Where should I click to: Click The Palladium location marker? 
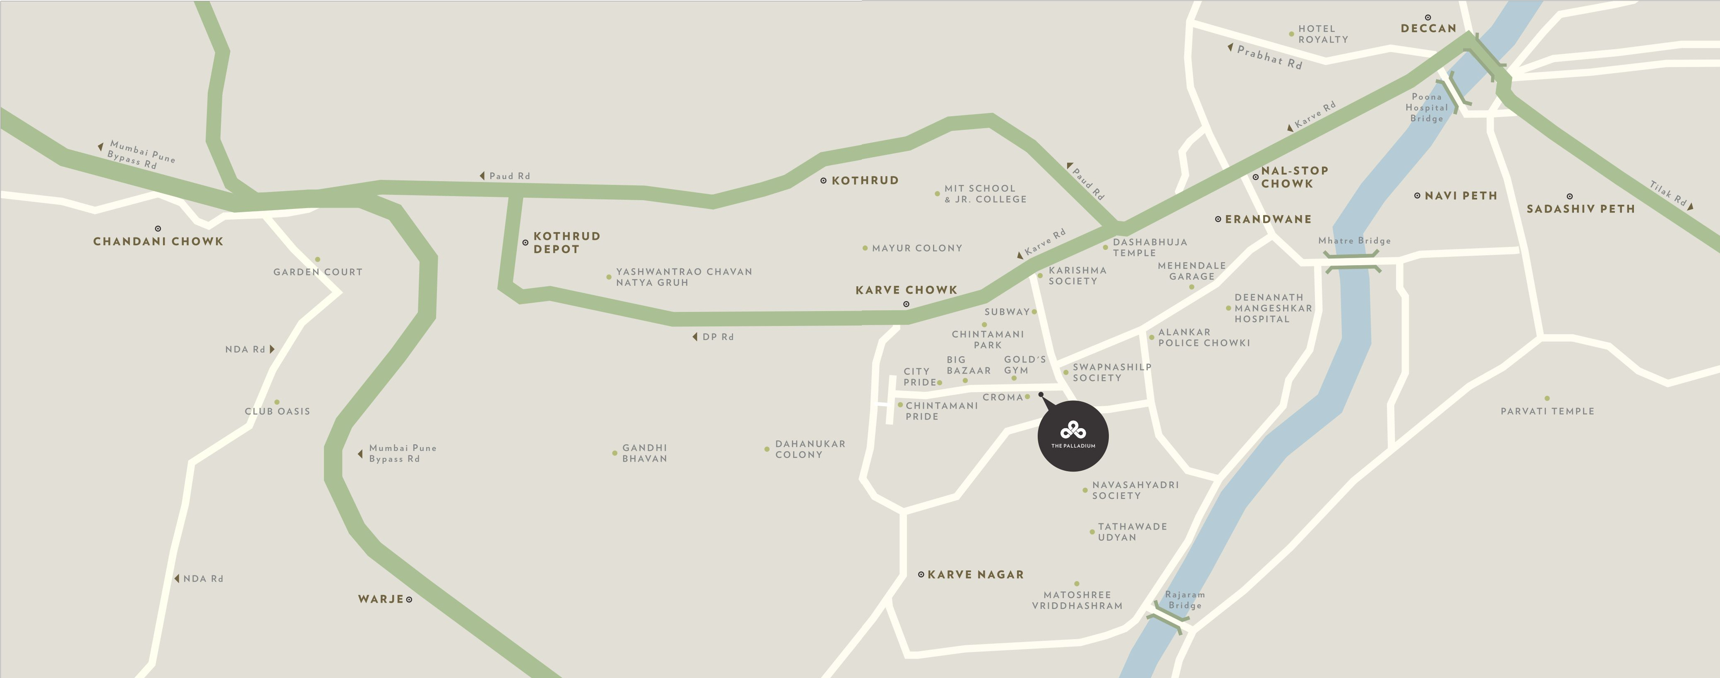click(x=1073, y=436)
